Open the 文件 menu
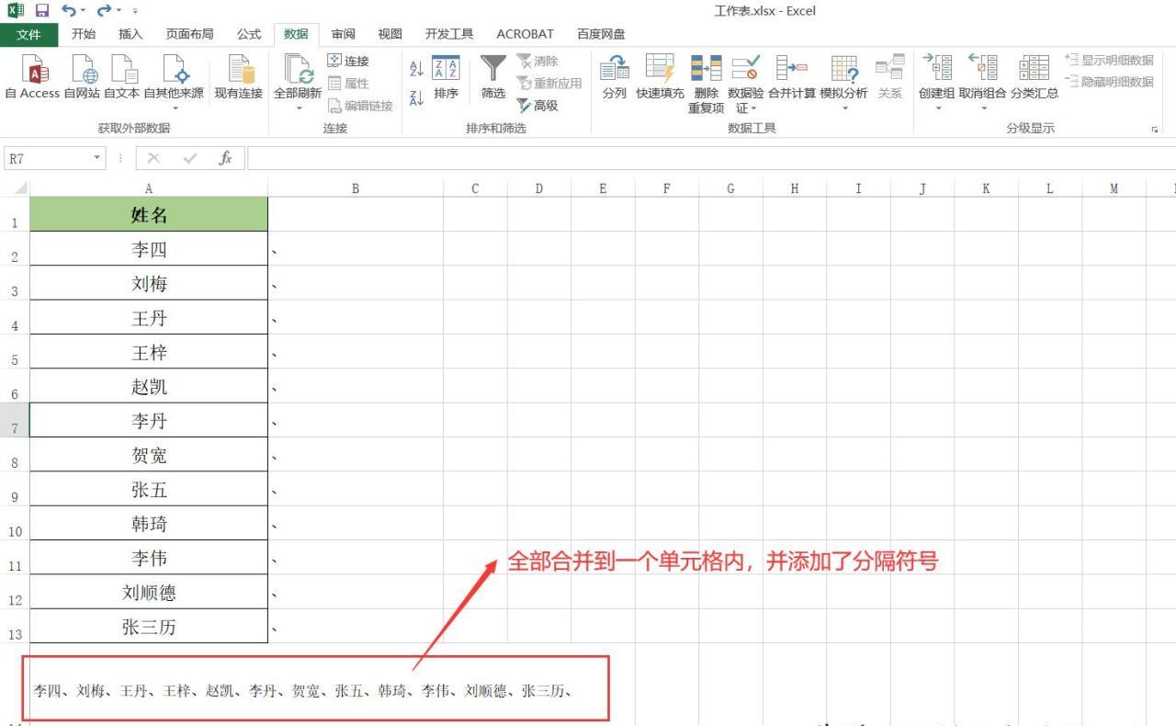 click(28, 35)
